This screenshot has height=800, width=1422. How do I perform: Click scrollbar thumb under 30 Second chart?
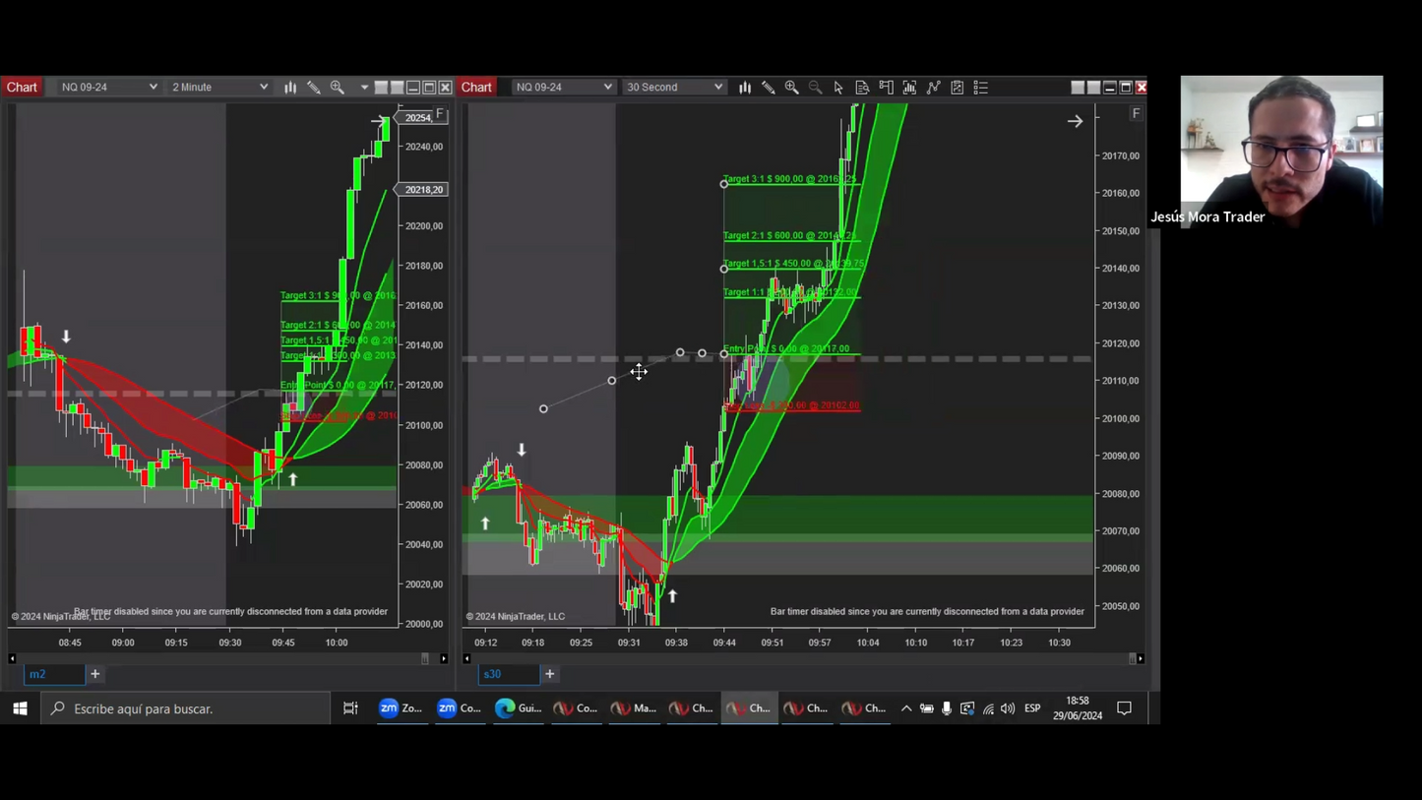click(x=1132, y=658)
